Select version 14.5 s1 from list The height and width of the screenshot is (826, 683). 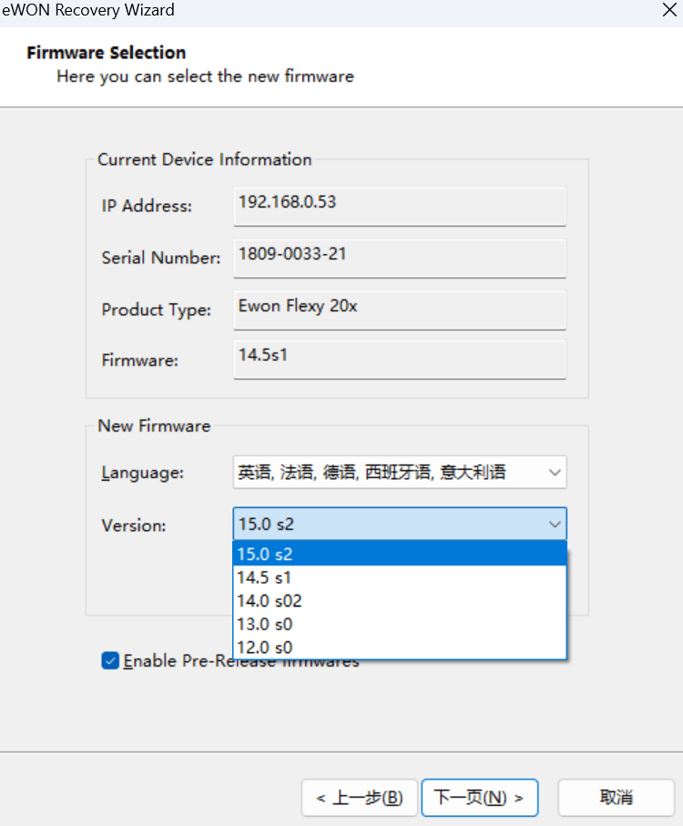tap(400, 577)
